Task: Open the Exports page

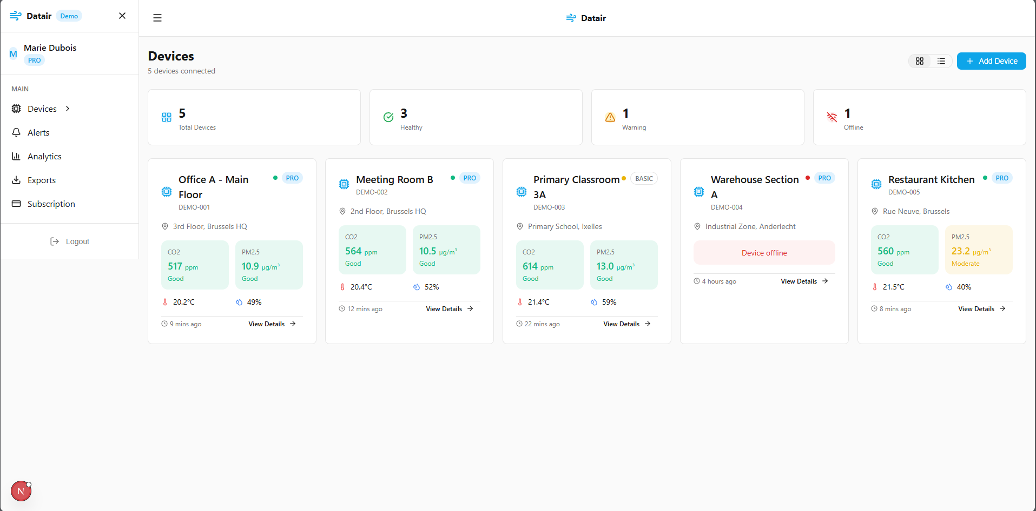Action: click(x=42, y=180)
